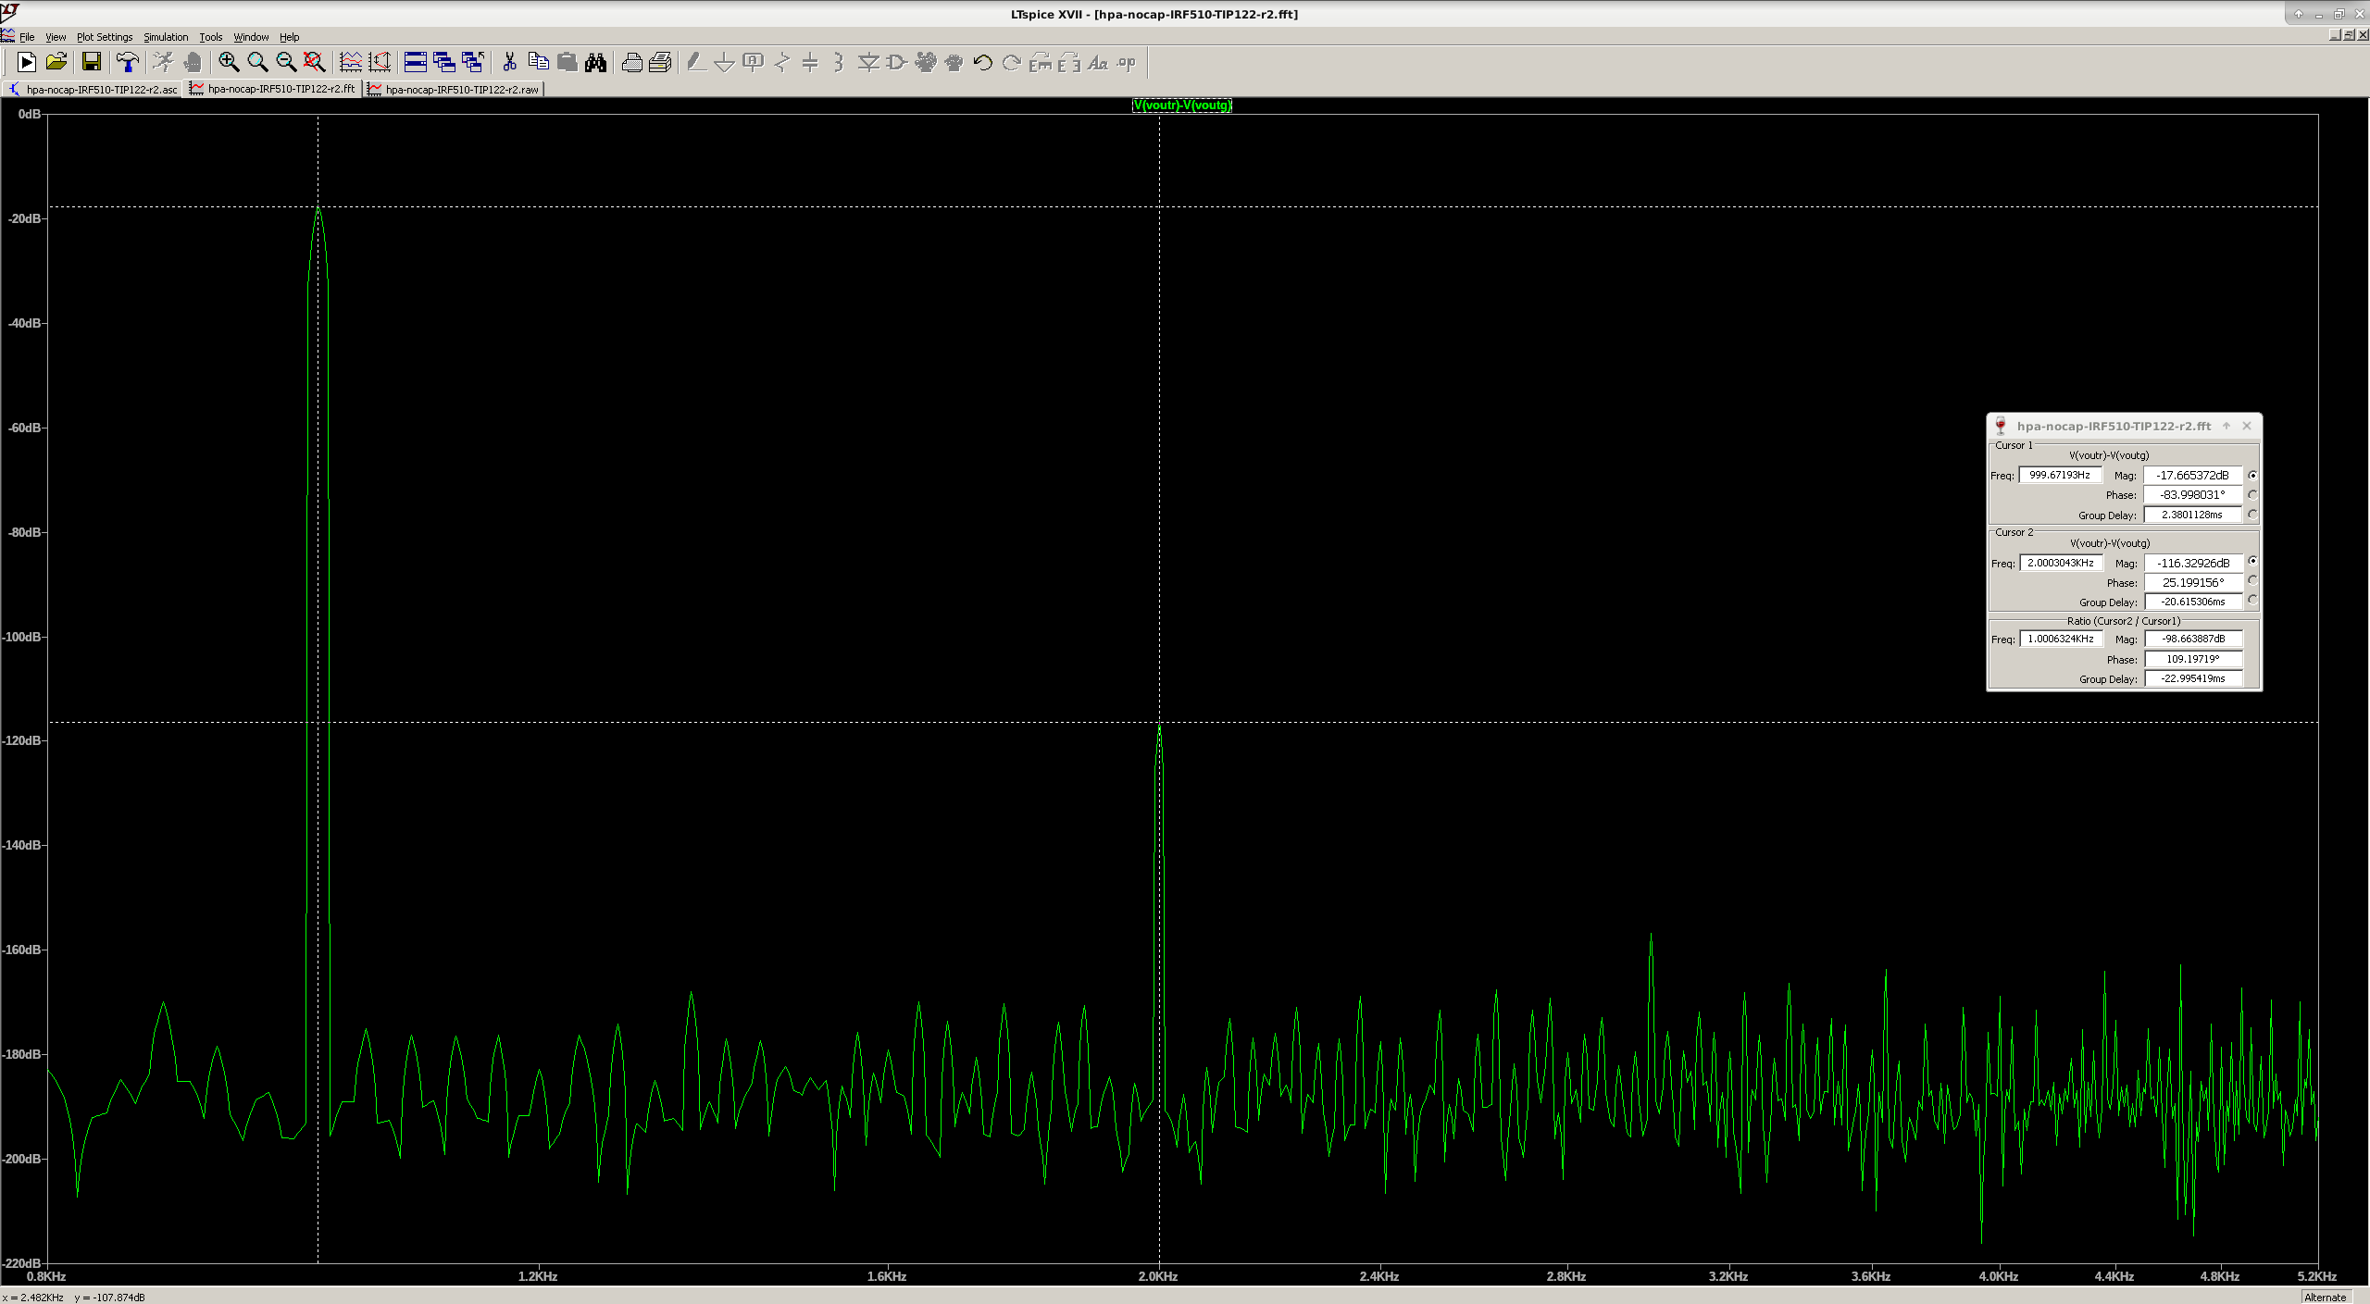The width and height of the screenshot is (2370, 1304).
Task: Click Cursor 2 Freq input field
Action: (2060, 563)
